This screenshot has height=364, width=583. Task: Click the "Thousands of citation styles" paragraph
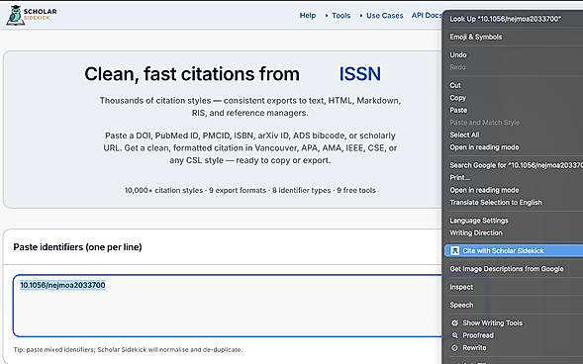tap(249, 107)
